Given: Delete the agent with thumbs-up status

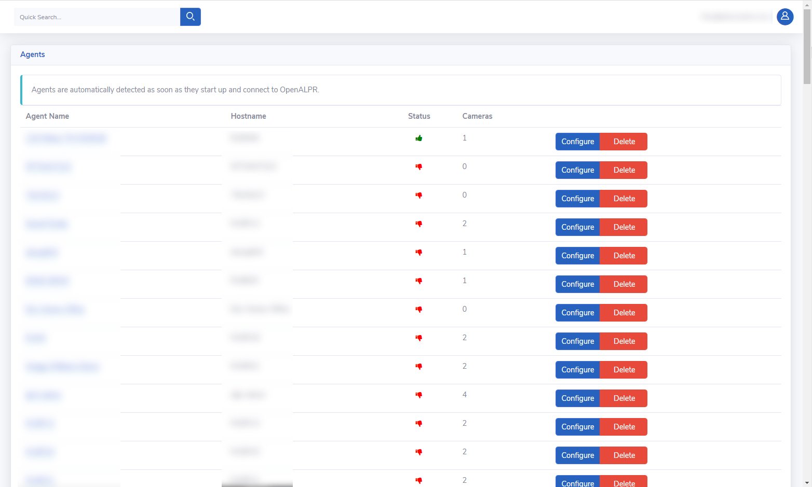Looking at the screenshot, I should pyautogui.click(x=624, y=142).
